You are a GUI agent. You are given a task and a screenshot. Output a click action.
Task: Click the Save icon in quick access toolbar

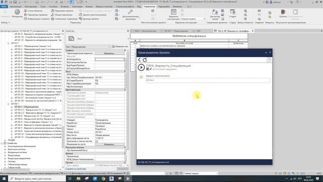[15, 2]
